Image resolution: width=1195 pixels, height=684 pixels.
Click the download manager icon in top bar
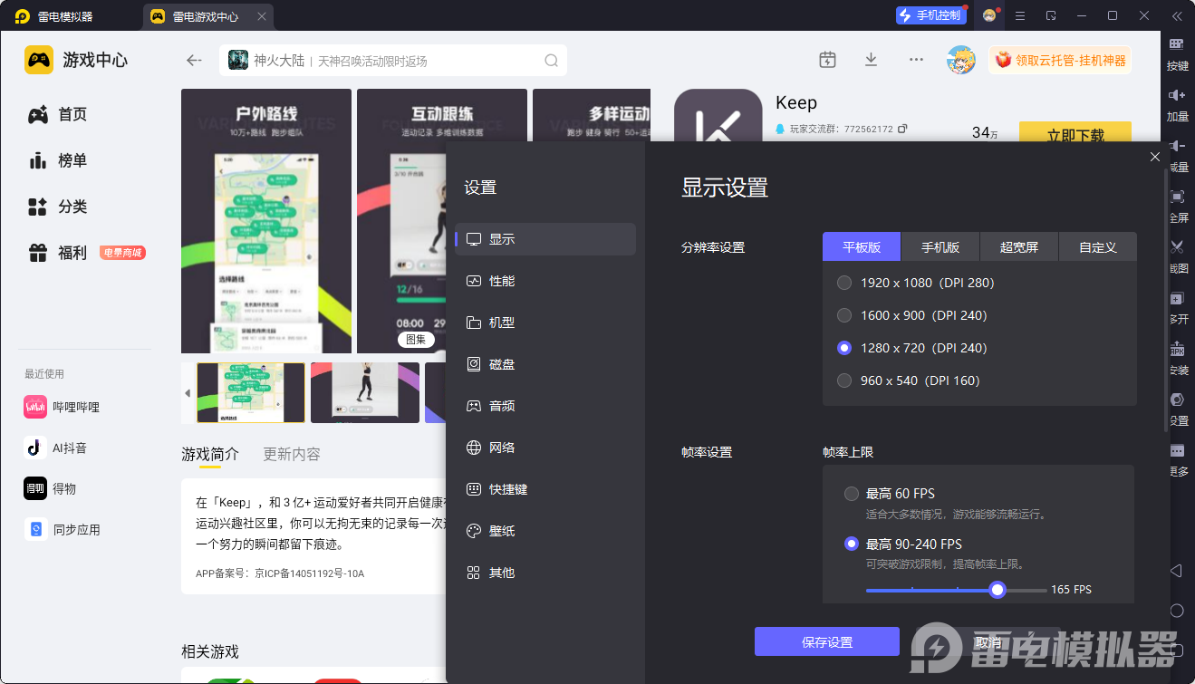point(871,60)
